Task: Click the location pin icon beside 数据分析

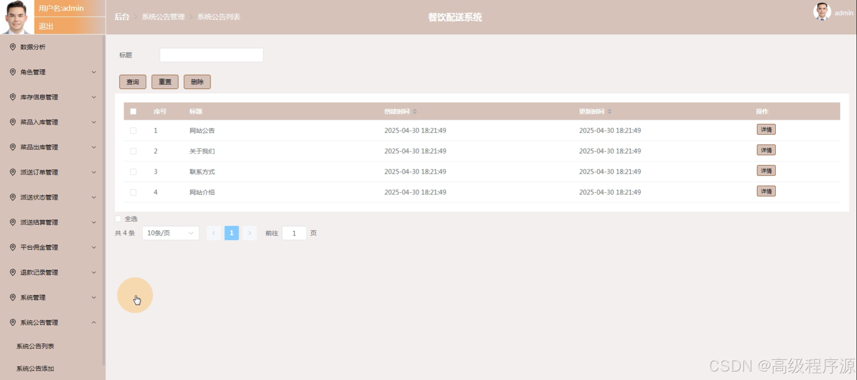Action: tap(13, 47)
